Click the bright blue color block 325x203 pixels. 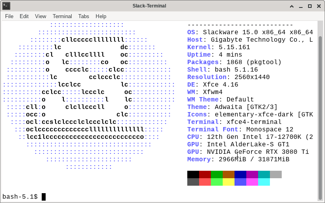[x=240, y=182]
